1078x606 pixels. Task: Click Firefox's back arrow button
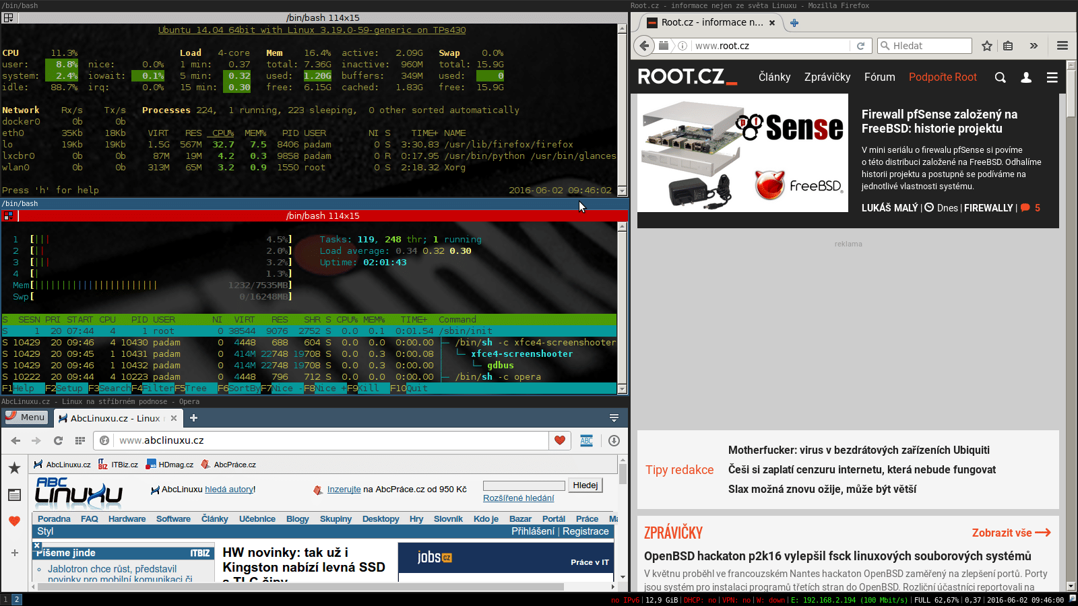645,46
